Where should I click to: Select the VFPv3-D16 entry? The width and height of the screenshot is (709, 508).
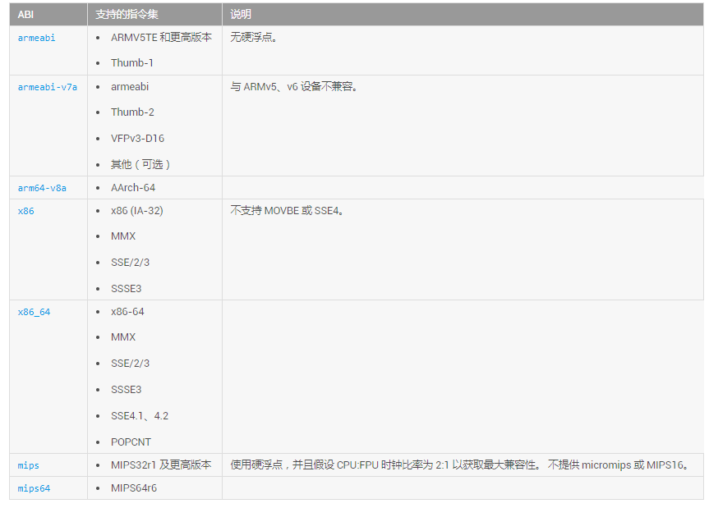point(137,138)
